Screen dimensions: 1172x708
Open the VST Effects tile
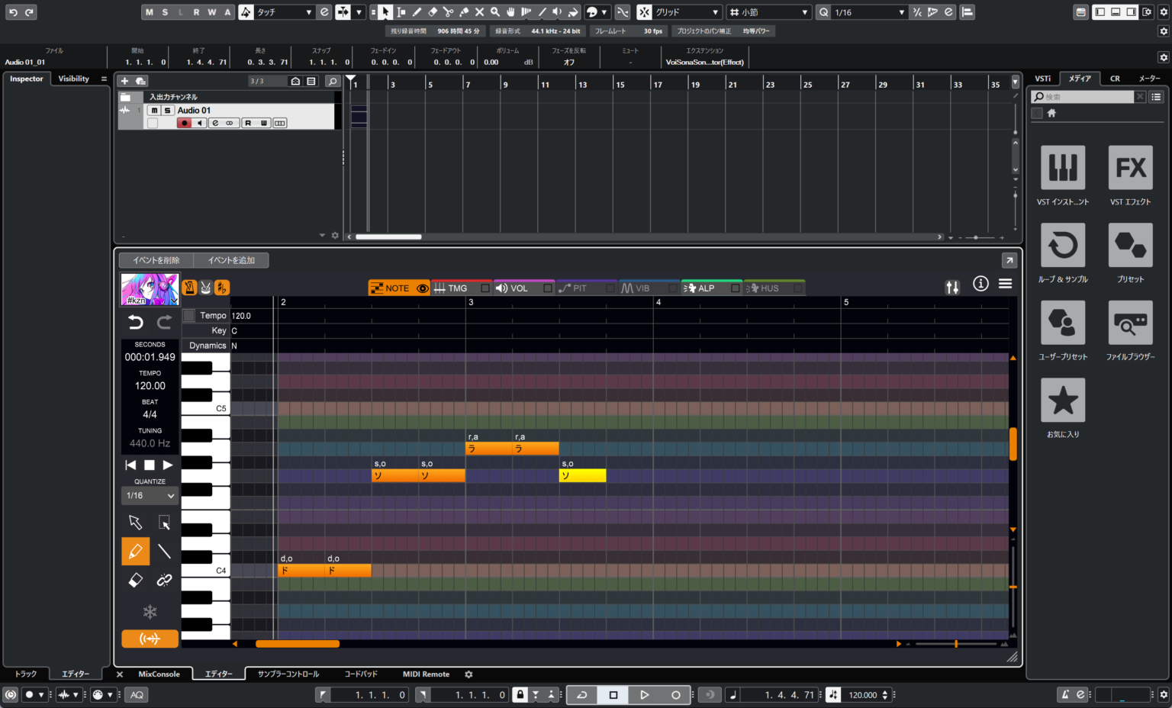(x=1130, y=168)
